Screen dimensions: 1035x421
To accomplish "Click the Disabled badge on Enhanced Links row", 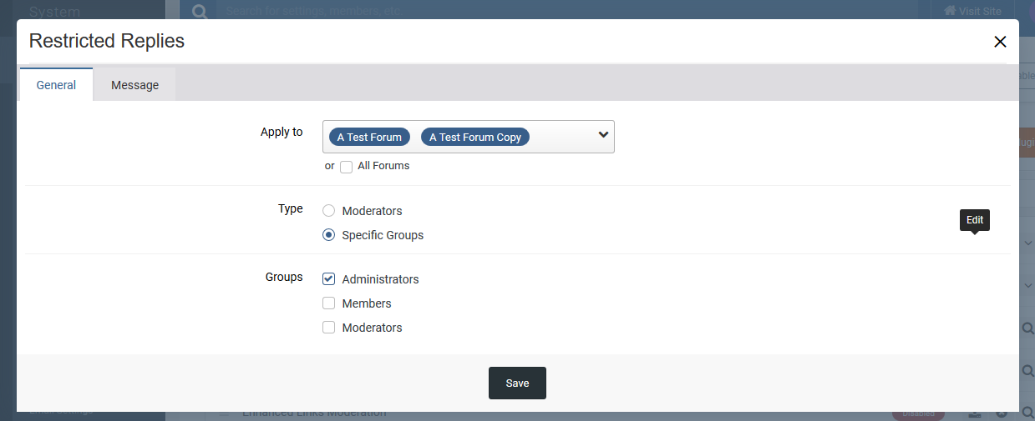I will [918, 413].
